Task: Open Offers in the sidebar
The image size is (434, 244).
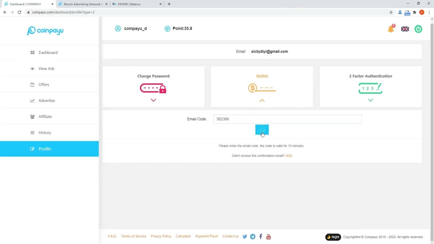Action: (x=49, y=85)
